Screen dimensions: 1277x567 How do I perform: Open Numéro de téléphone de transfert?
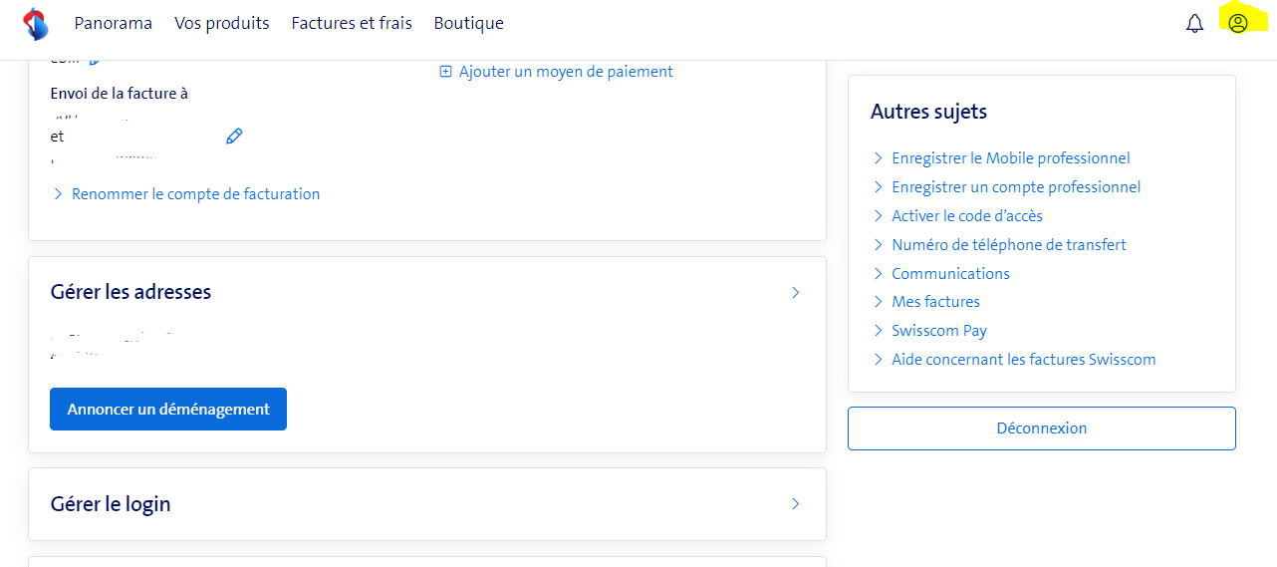tap(1008, 245)
